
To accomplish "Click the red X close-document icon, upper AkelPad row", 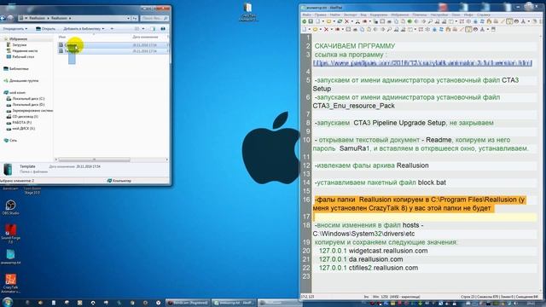I will pyautogui.click(x=347, y=21).
